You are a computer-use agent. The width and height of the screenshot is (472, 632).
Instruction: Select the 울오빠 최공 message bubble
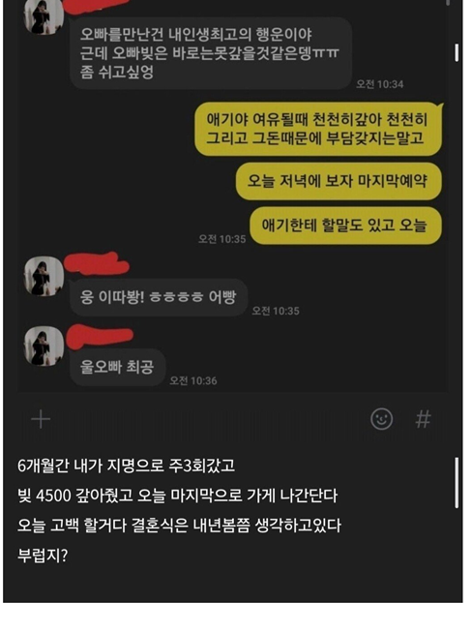coord(118,367)
